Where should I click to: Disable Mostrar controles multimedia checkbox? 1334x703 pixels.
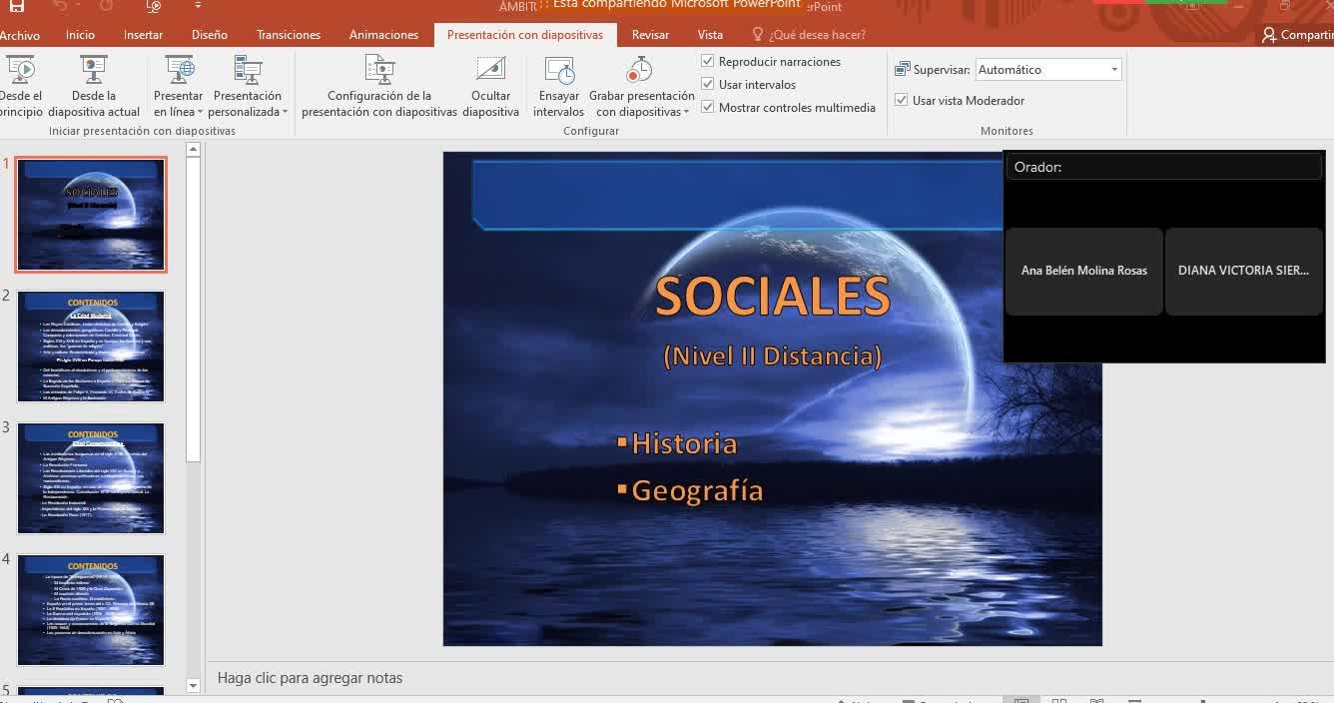[x=708, y=108]
